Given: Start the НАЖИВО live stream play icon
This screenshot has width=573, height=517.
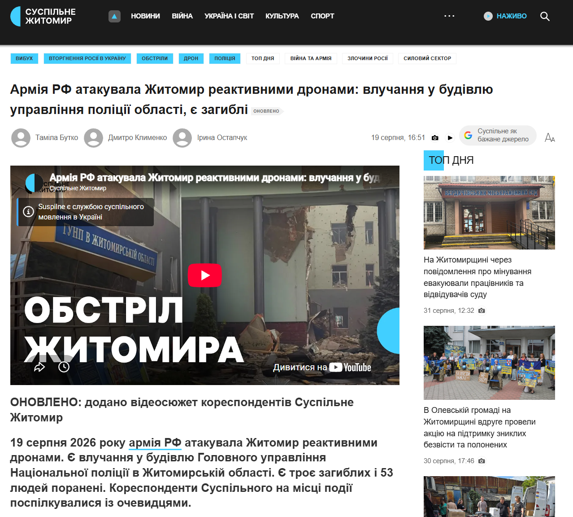Looking at the screenshot, I should (488, 16).
